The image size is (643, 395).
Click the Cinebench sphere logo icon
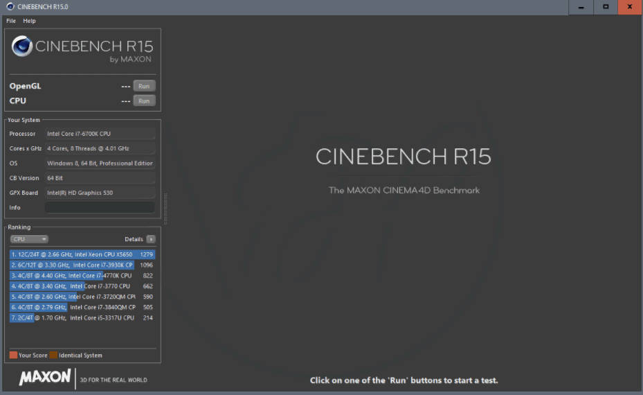click(x=23, y=47)
